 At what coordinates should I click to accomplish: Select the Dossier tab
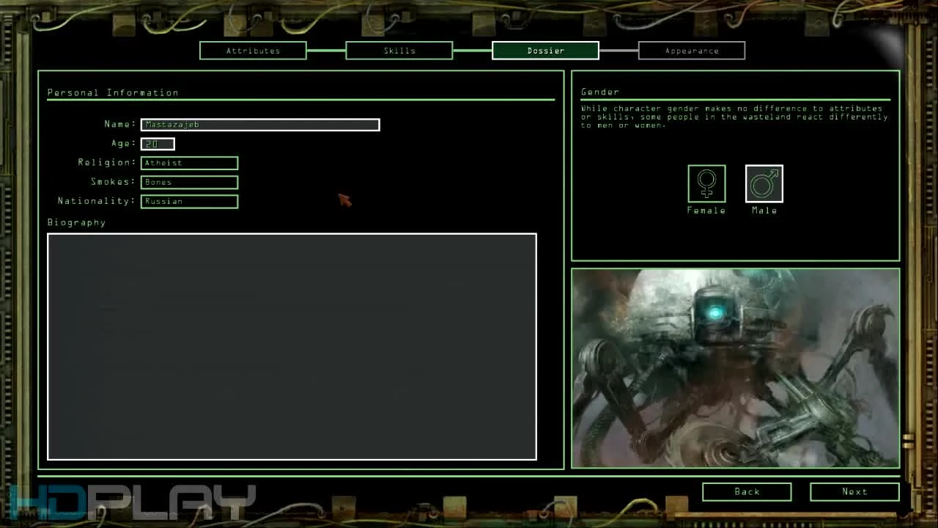click(545, 50)
